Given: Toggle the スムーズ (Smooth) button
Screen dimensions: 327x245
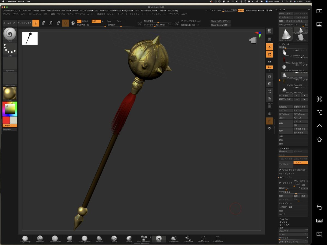Looking at the screenshot, I should (x=301, y=163).
